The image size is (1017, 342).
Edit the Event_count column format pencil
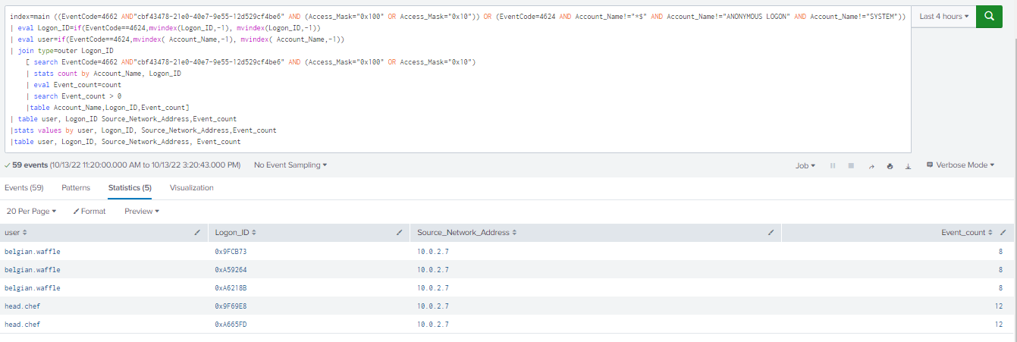[1003, 233]
